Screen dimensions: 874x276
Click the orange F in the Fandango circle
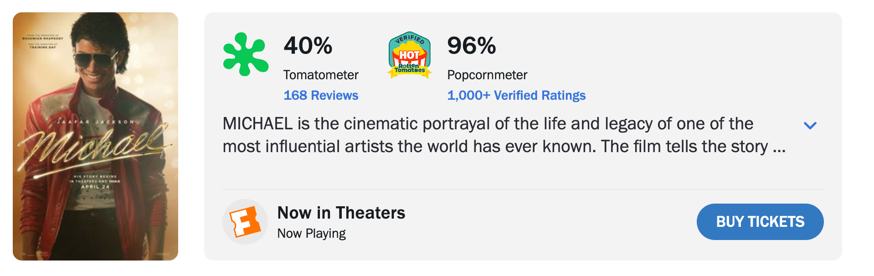[245, 222]
